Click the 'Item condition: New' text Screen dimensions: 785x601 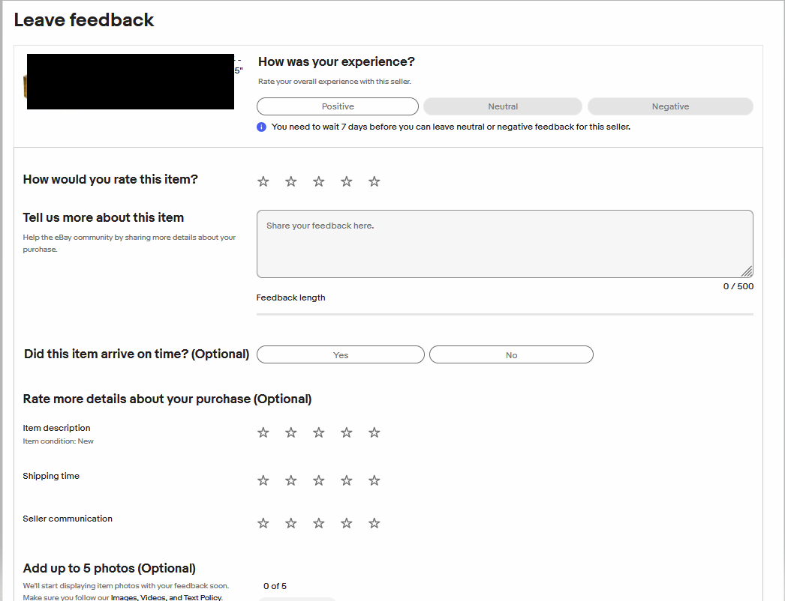(x=58, y=441)
